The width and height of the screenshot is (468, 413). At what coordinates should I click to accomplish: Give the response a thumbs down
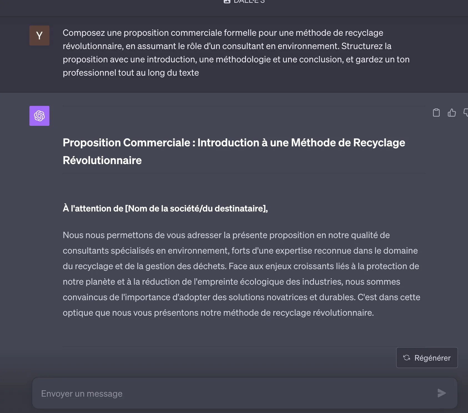click(466, 113)
